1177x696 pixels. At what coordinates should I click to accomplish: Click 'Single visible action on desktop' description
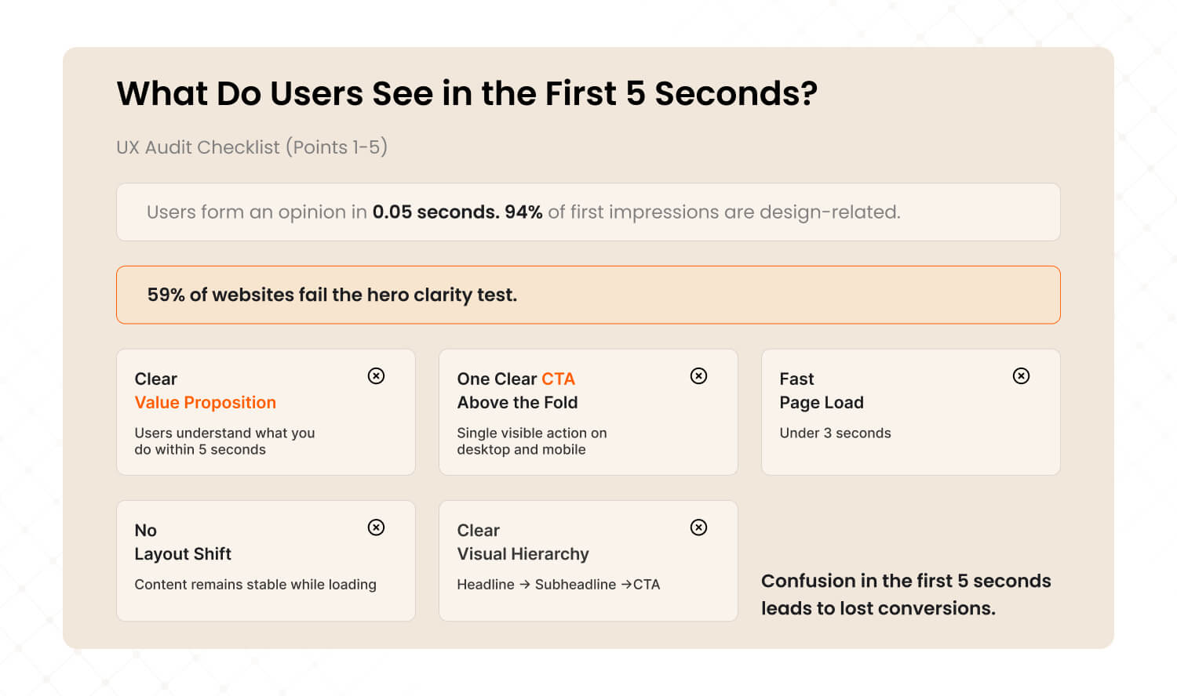pyautogui.click(x=531, y=441)
